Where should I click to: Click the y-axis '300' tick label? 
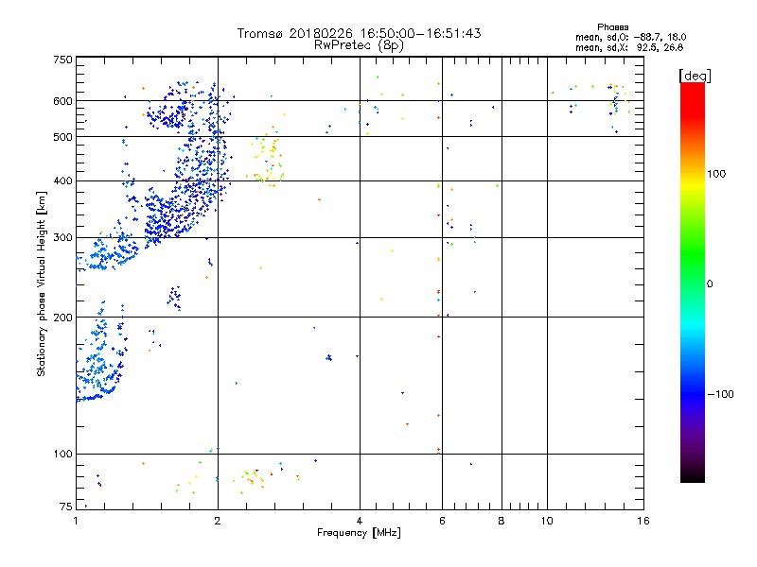click(x=62, y=237)
